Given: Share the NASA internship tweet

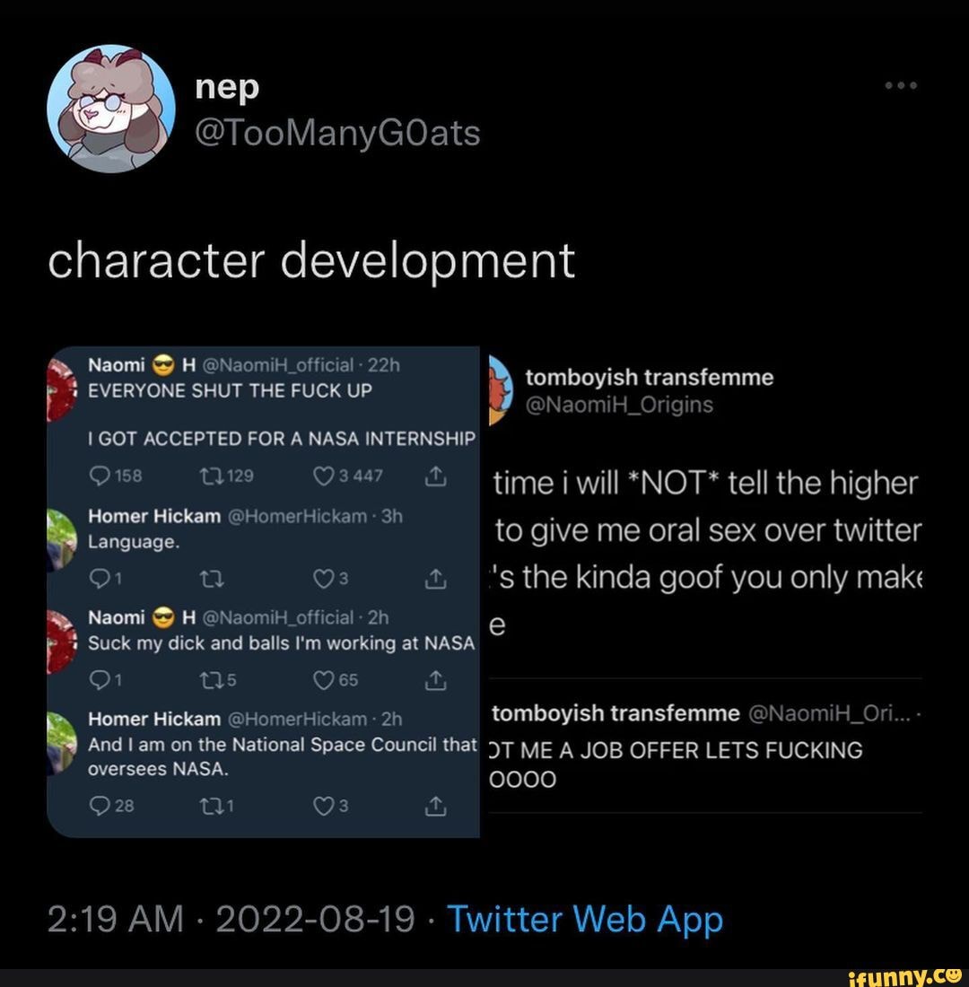Looking at the screenshot, I should click(x=435, y=476).
